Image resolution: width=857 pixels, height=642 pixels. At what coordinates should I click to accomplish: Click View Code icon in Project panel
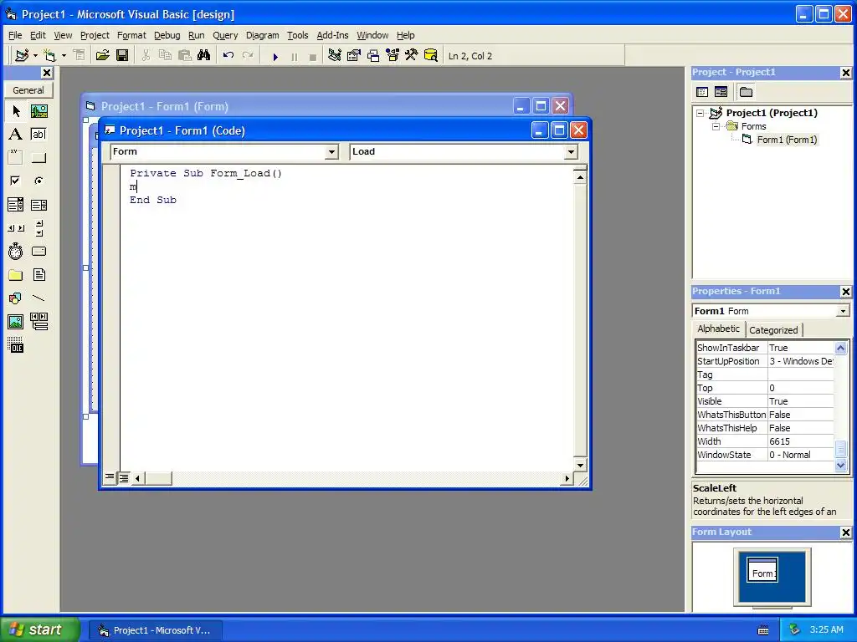point(702,92)
